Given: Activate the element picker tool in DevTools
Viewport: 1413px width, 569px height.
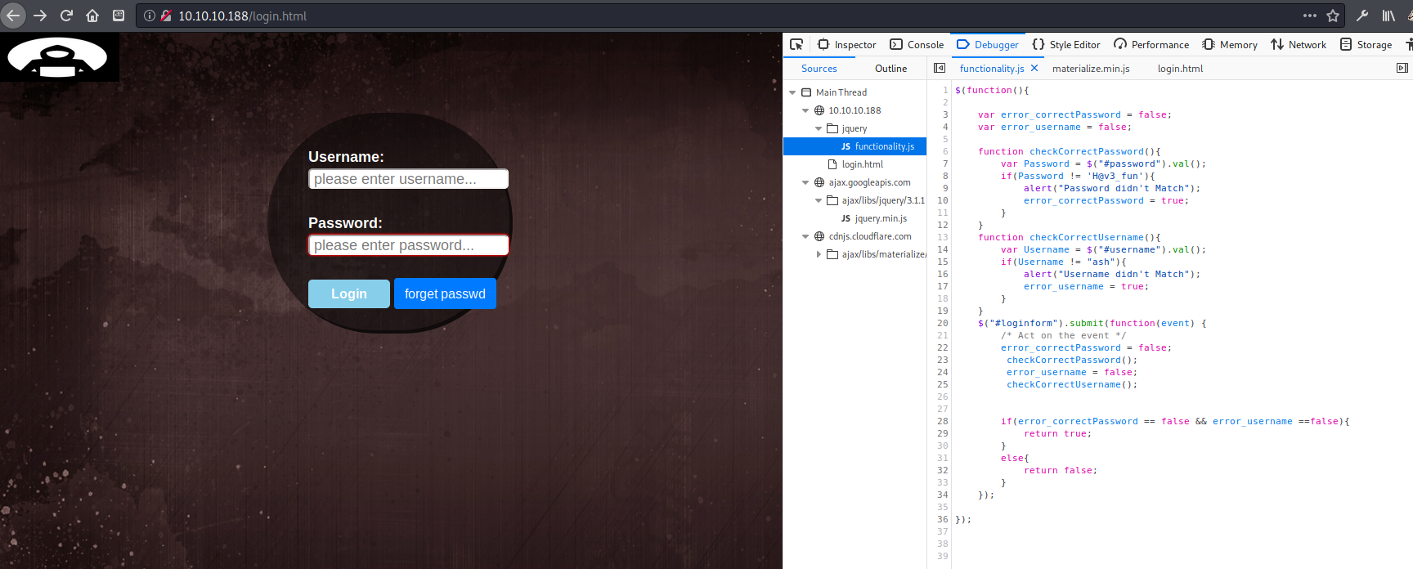Looking at the screenshot, I should point(796,44).
